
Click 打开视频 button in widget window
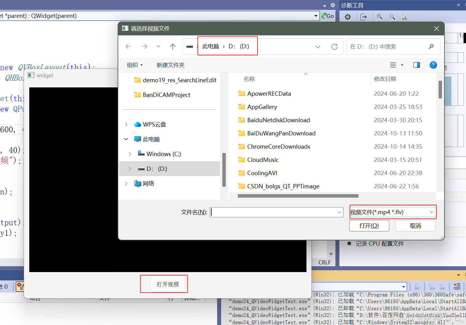click(168, 284)
